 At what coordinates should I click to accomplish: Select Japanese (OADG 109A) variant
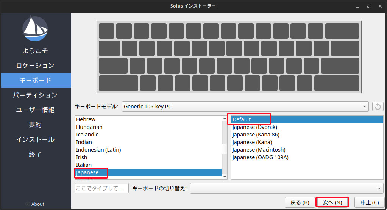click(261, 157)
